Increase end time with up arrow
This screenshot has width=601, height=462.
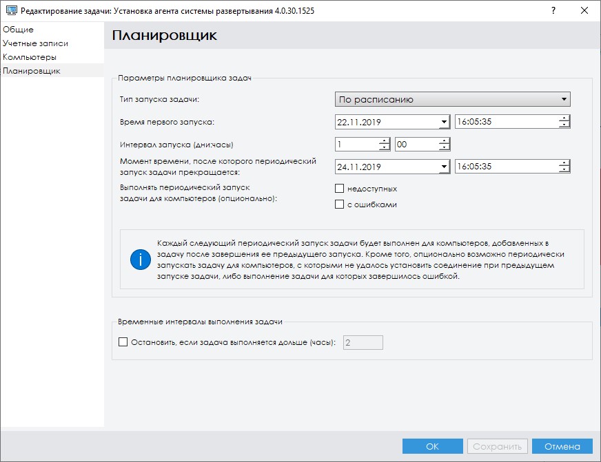coord(564,163)
